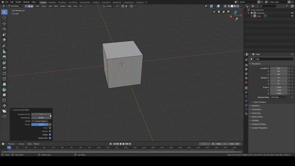Switch to the Layout workspace tab
Viewport: 295px width, 166px height.
pos(43,2)
